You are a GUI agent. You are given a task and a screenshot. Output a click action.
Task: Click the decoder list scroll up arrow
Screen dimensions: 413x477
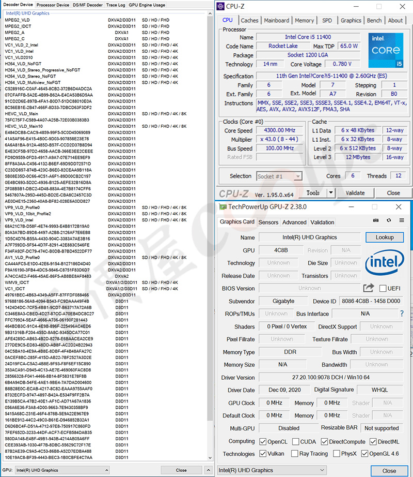(210, 13)
